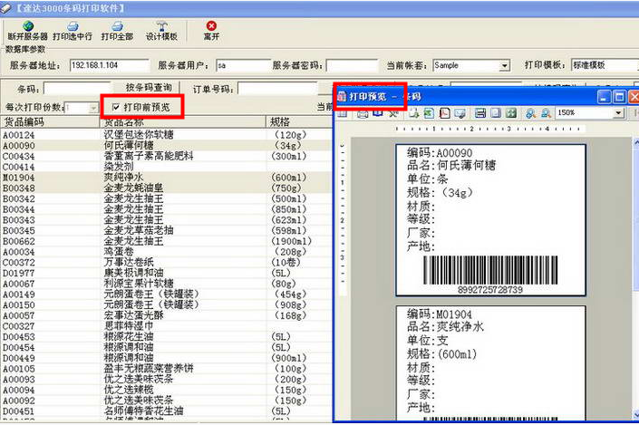This screenshot has width=639, height=425.
Task: Click the crossed tools icon in preview toolbar
Action: pyautogui.click(x=393, y=113)
